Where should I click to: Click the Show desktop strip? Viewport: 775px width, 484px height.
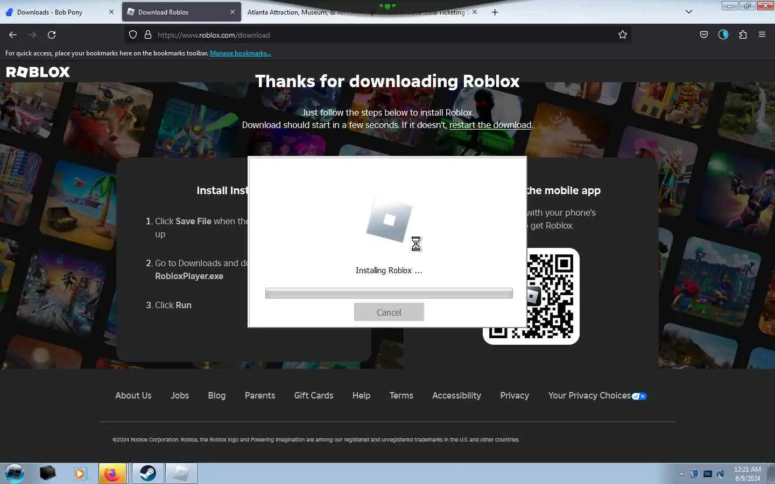(771, 473)
